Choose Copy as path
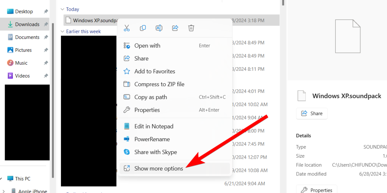This screenshot has width=387, height=193. (175, 97)
